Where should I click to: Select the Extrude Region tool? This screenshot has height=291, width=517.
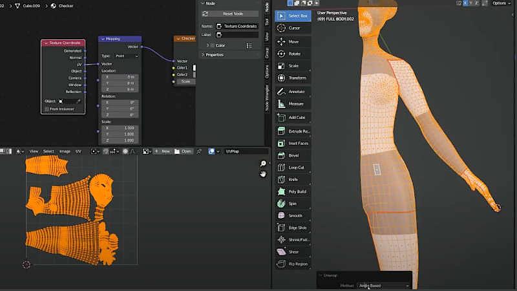[x=293, y=131]
